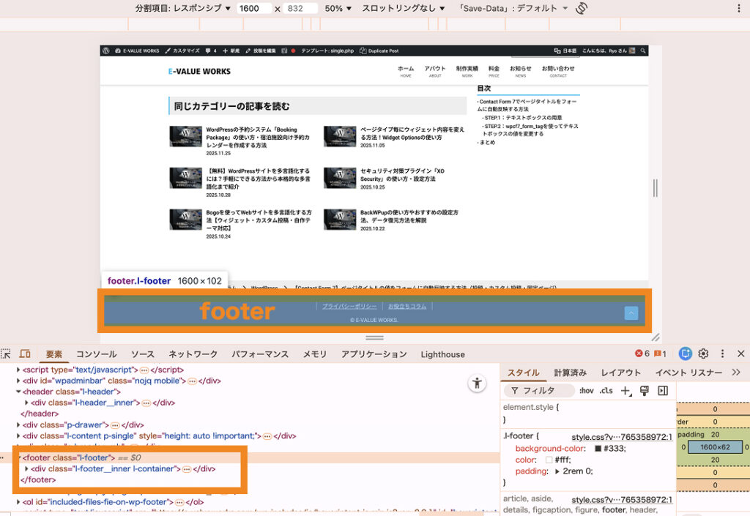
Task: Open the スロットリングなし throttling dropdown
Action: (403, 9)
